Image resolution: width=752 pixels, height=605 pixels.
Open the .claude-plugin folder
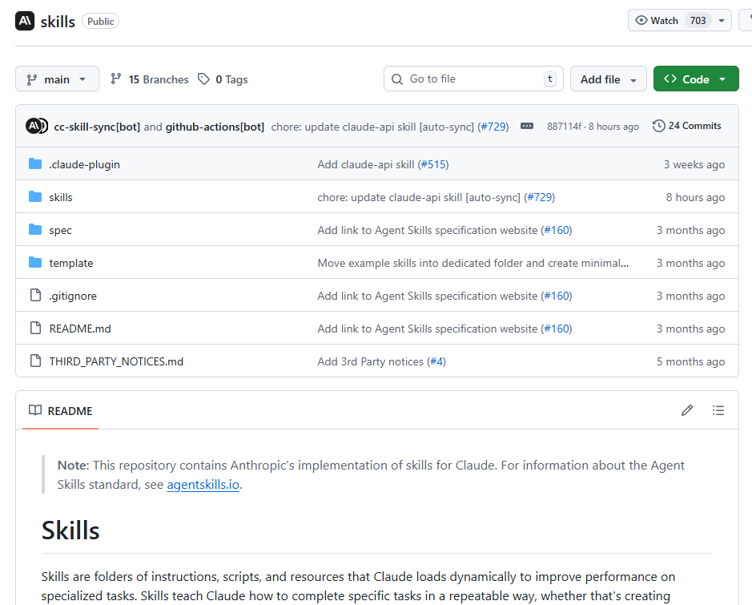pyautogui.click(x=84, y=164)
